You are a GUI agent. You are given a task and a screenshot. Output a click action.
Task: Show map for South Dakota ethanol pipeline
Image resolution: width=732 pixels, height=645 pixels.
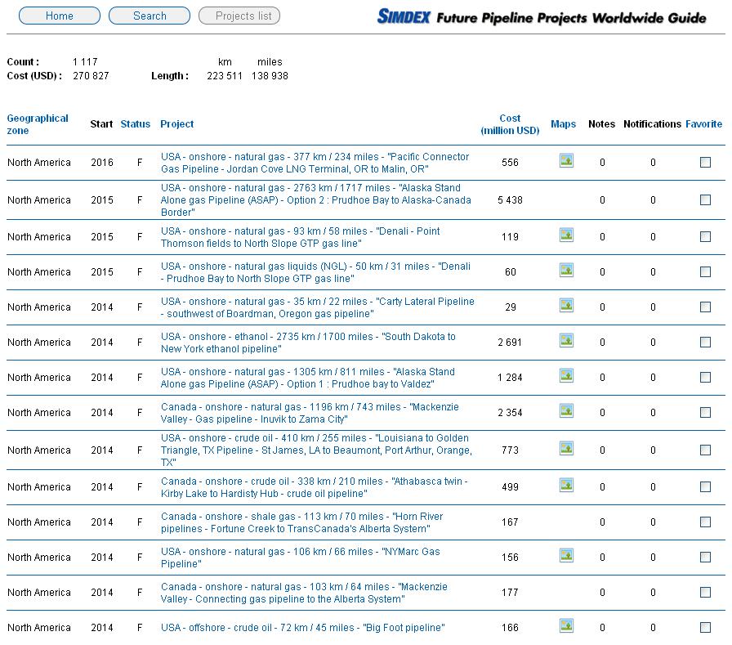tap(566, 340)
